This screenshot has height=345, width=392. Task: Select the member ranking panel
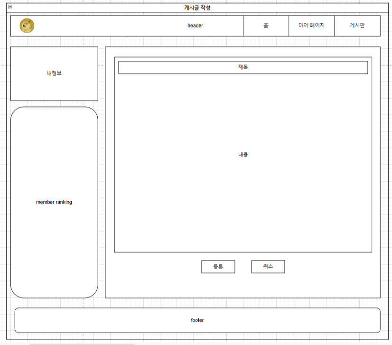pyautogui.click(x=54, y=202)
